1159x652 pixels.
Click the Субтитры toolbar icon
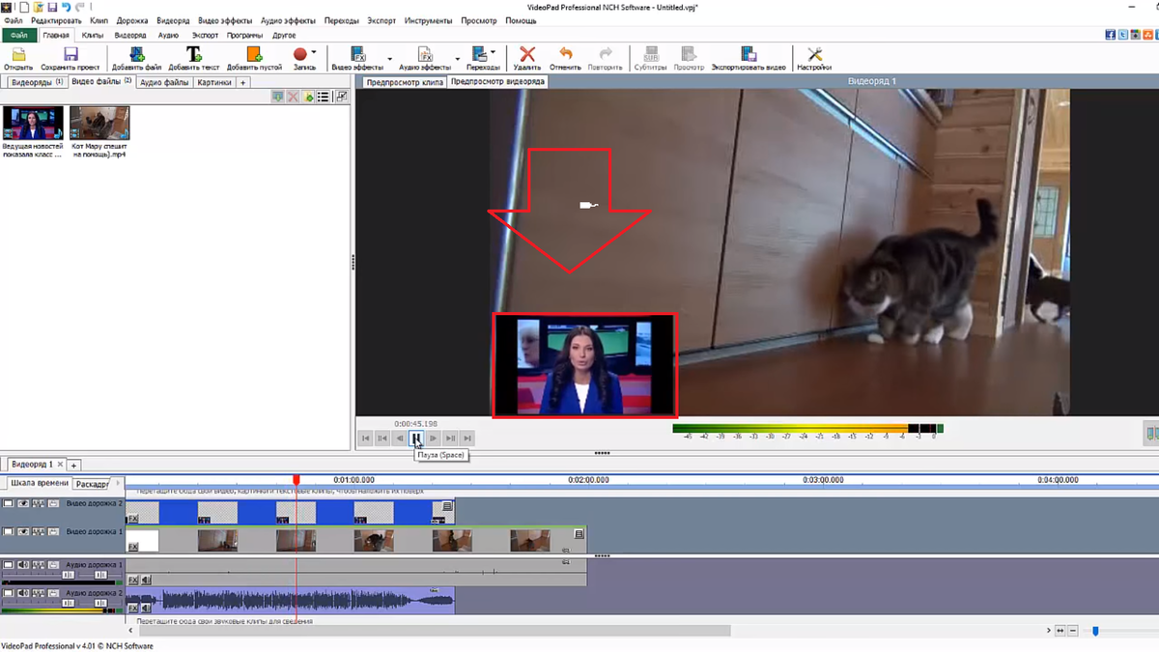tap(651, 55)
